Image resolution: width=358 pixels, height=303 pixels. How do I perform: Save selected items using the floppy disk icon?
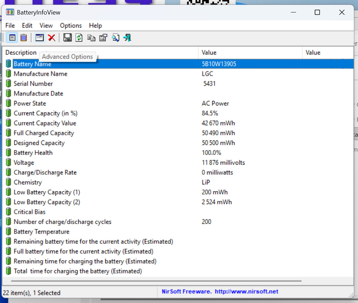click(x=68, y=38)
